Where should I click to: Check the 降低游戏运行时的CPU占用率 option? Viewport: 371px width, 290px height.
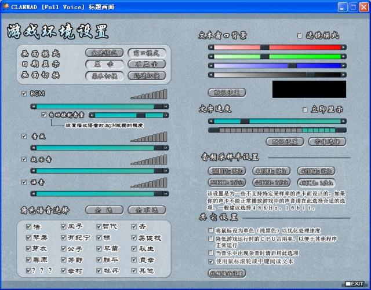tap(210, 239)
